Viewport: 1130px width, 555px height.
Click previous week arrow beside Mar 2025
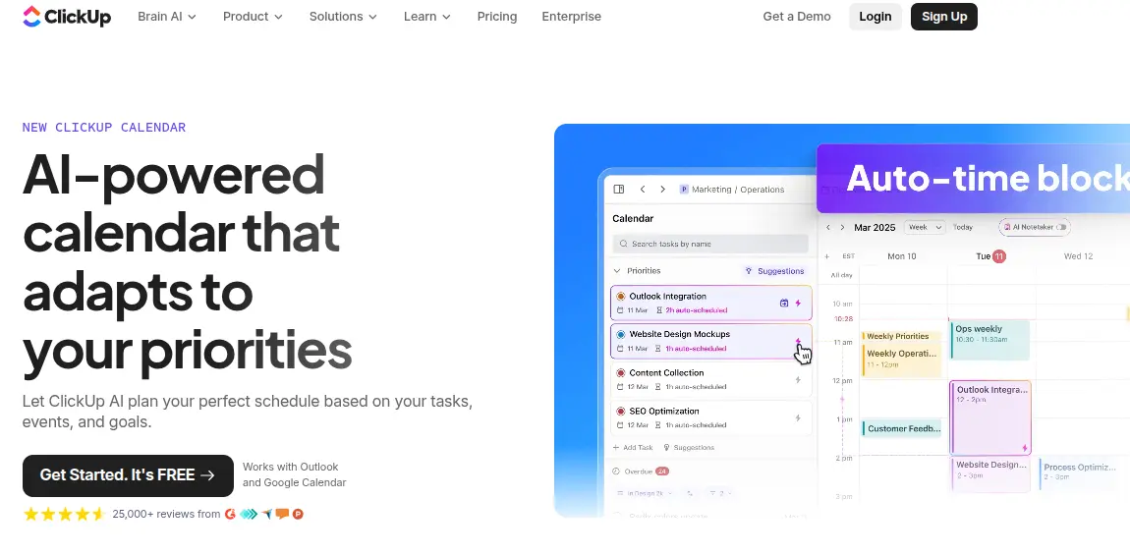pyautogui.click(x=828, y=227)
